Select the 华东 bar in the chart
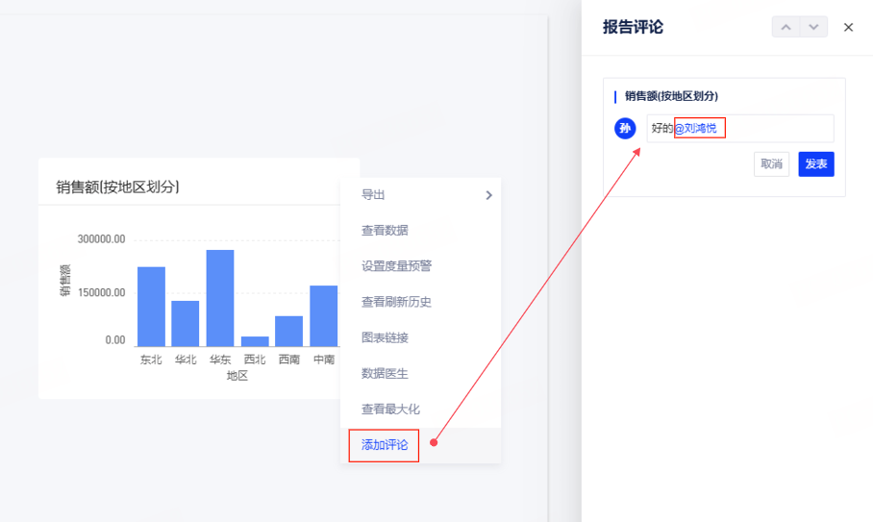The width and height of the screenshot is (873, 522). click(x=220, y=298)
